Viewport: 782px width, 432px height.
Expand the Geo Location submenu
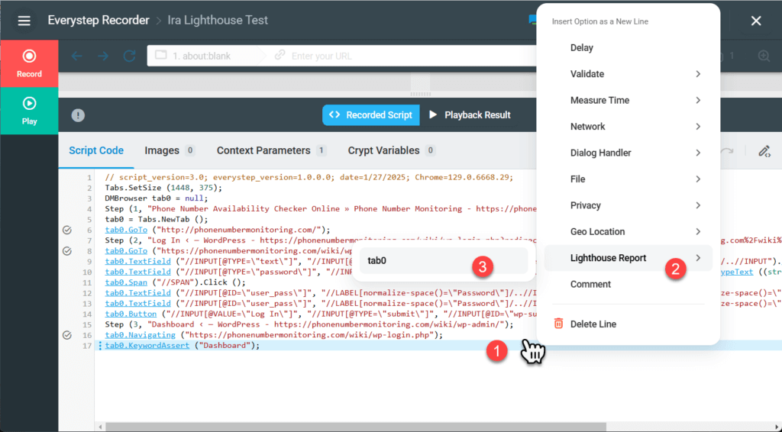pos(632,231)
